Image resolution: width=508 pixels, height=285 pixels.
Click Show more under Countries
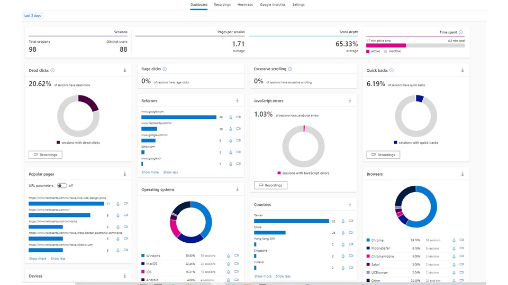263,276
